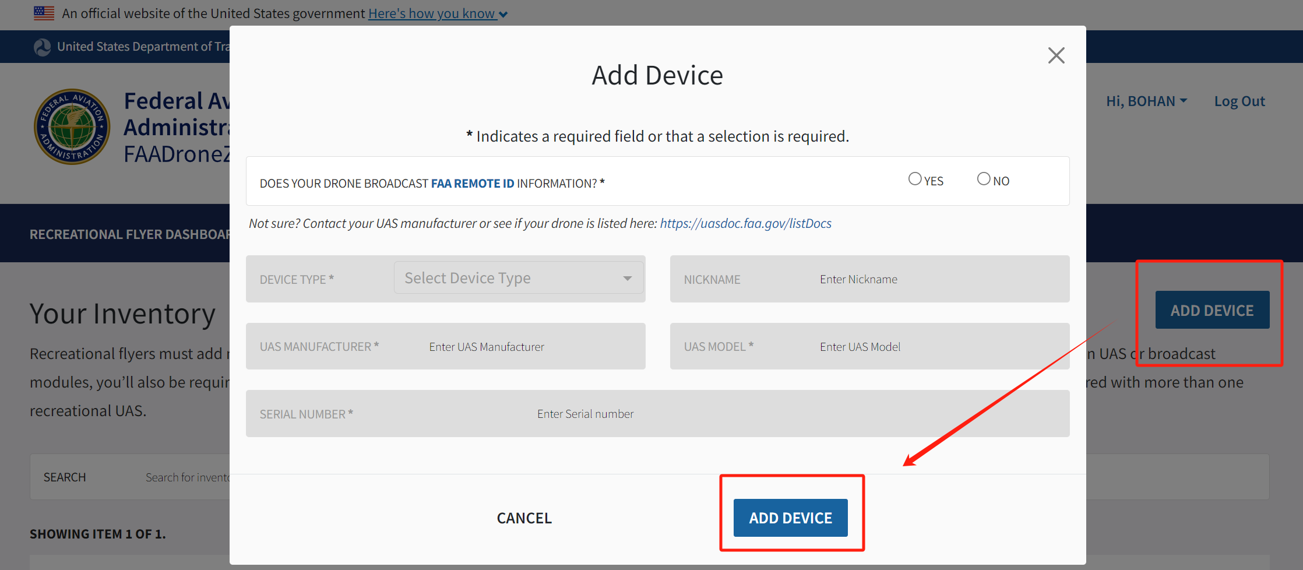Select NO for Remote ID broadcast
Image resolution: width=1303 pixels, height=570 pixels.
984,179
